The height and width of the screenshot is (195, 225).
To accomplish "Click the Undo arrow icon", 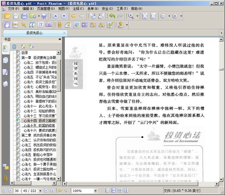I will [x=112, y=16].
